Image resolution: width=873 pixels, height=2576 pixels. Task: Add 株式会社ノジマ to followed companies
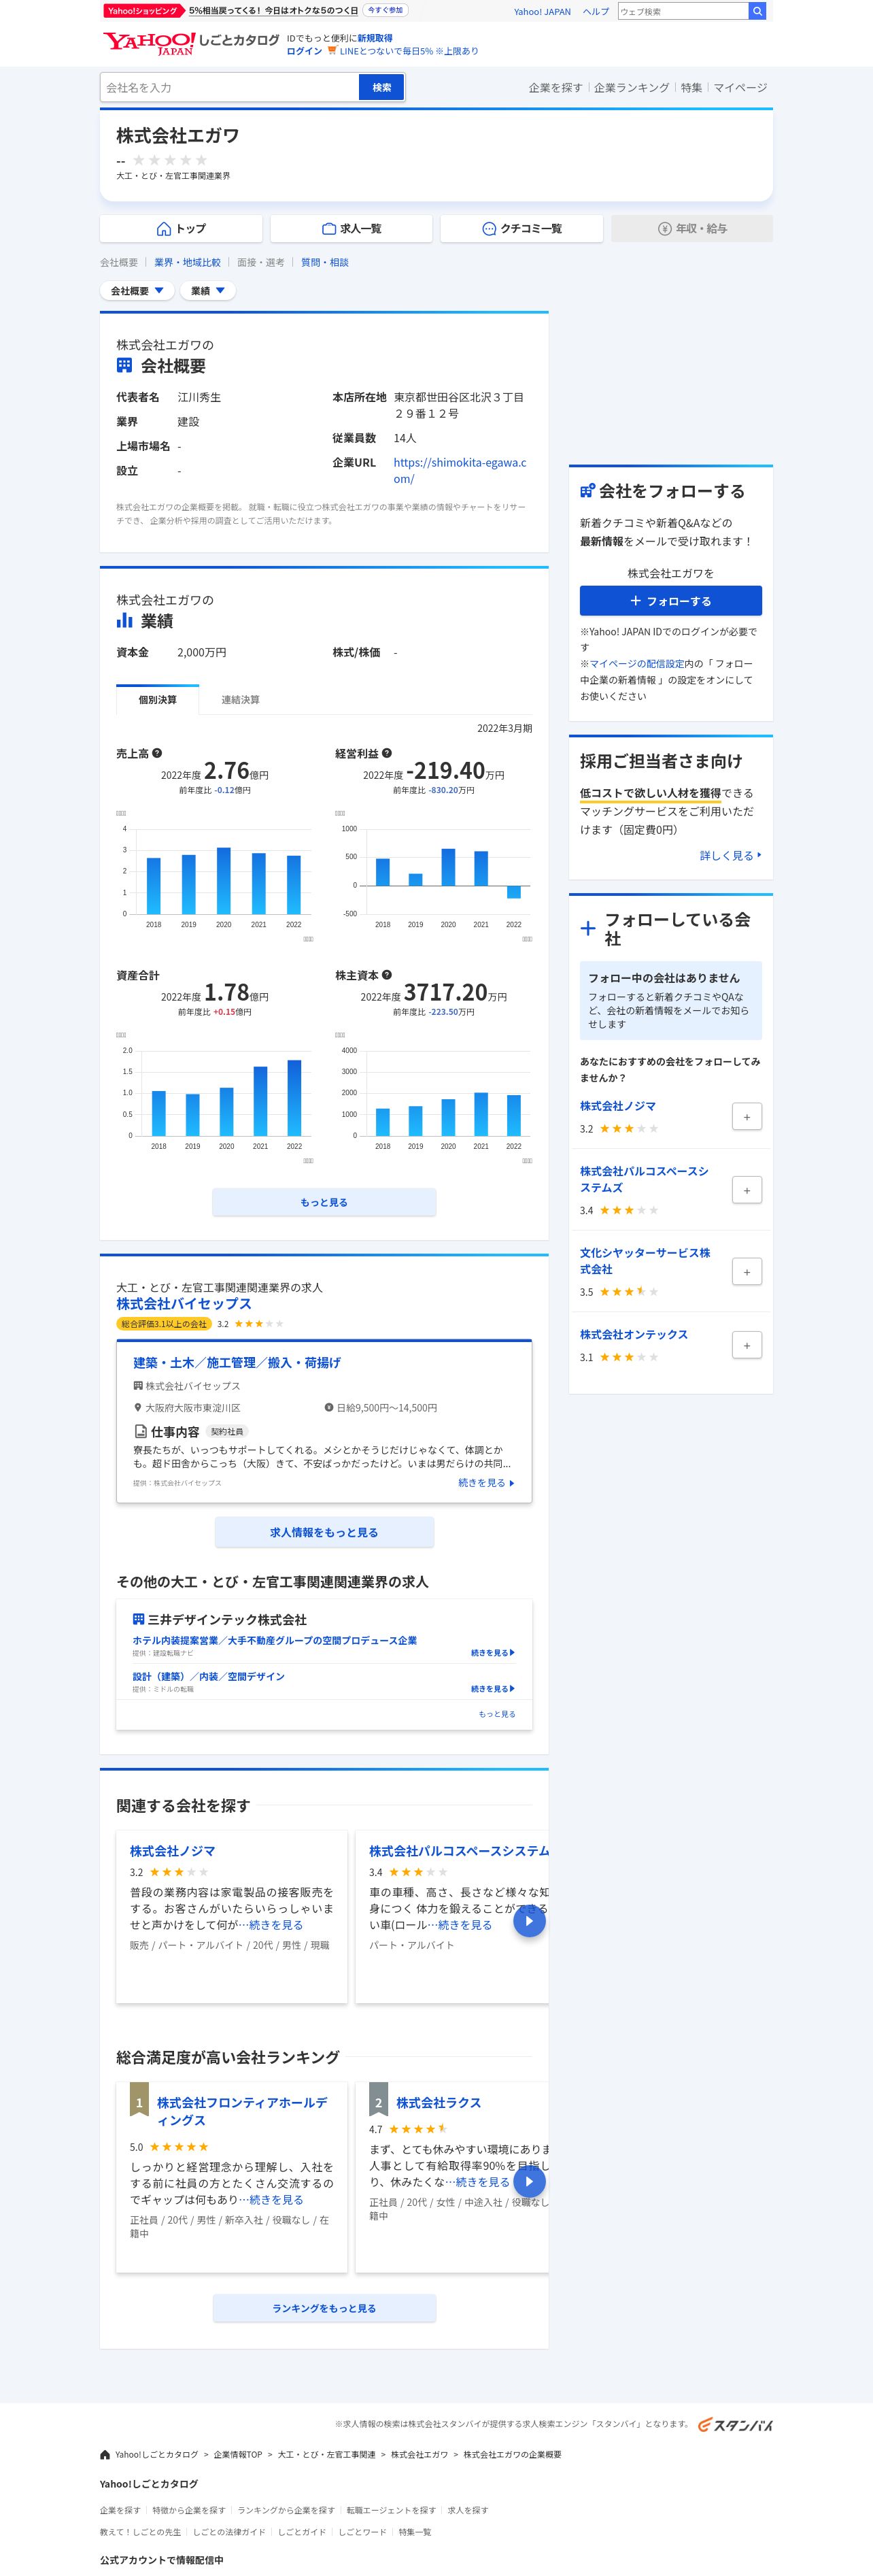(747, 1116)
